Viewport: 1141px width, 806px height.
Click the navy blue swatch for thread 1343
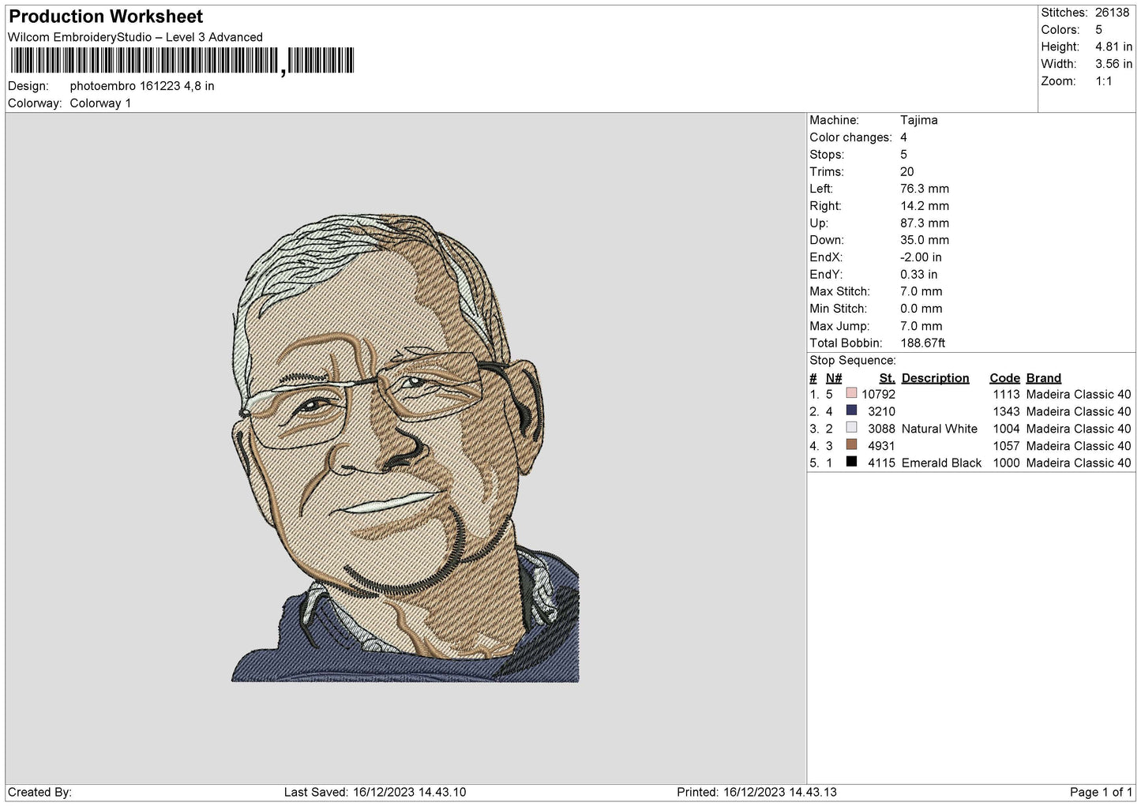click(x=851, y=410)
